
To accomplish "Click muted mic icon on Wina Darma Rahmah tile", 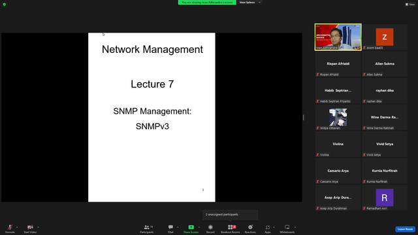I will point(364,128).
